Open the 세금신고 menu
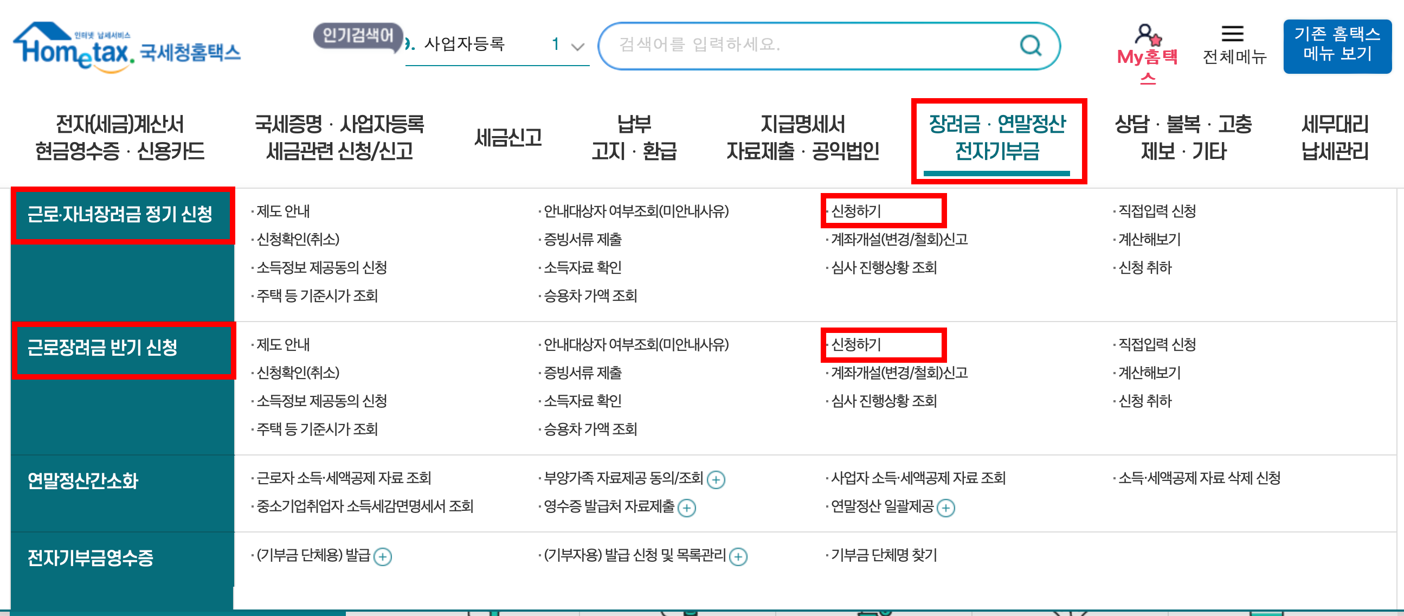 click(508, 137)
